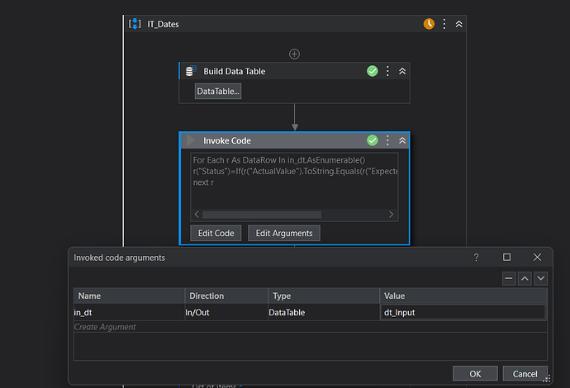Click the Edit Arguments button
This screenshot has height=388, width=570.
click(x=284, y=234)
